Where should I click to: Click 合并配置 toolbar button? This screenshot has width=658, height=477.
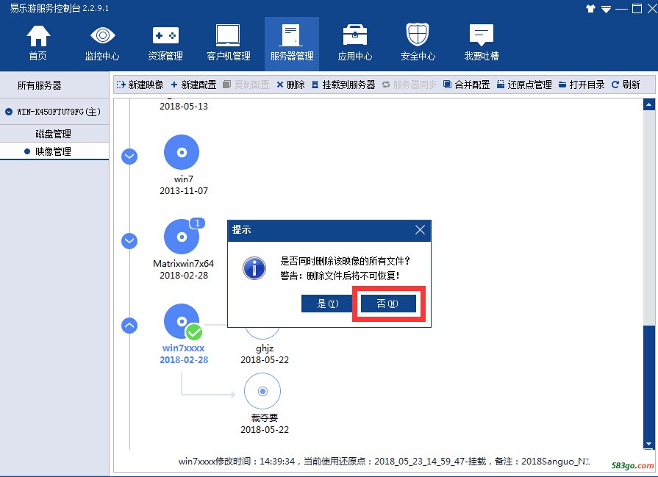pos(467,85)
